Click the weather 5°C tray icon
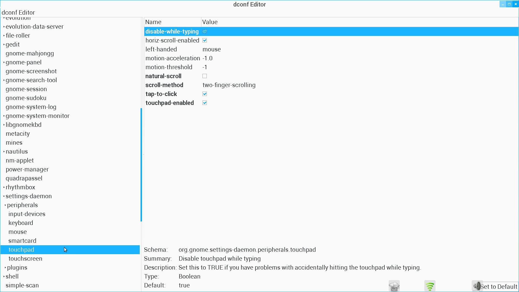This screenshot has height=292, width=519. [x=394, y=286]
